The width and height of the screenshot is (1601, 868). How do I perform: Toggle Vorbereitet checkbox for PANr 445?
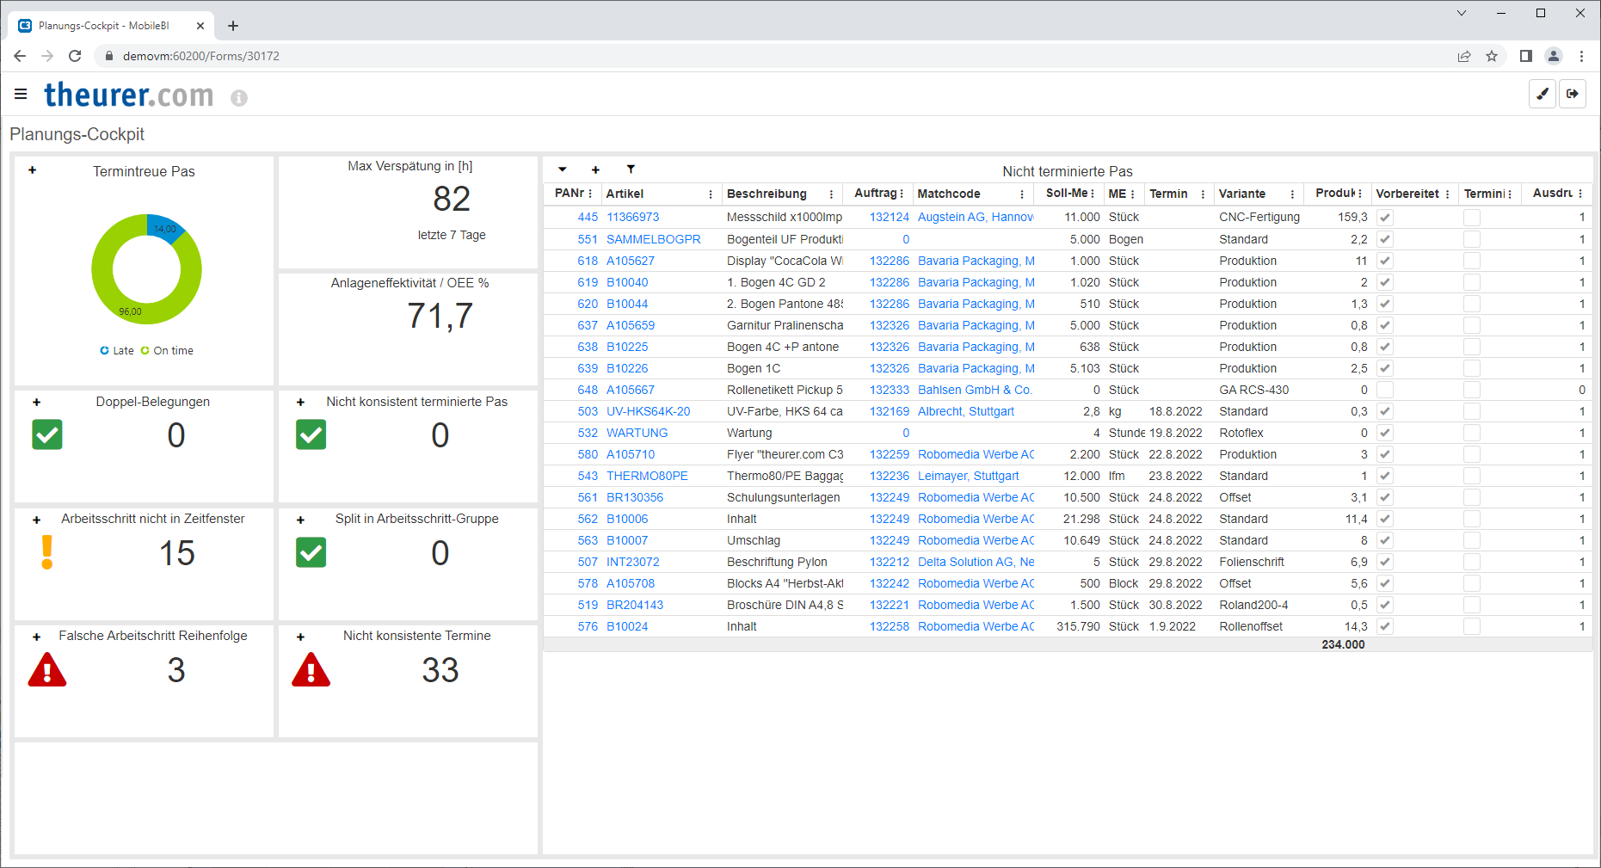(1385, 218)
